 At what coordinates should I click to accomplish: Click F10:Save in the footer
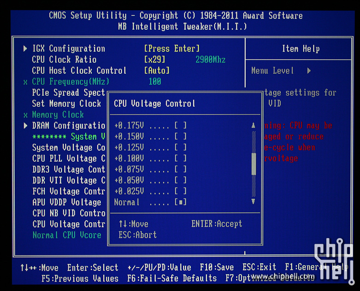[x=217, y=268]
